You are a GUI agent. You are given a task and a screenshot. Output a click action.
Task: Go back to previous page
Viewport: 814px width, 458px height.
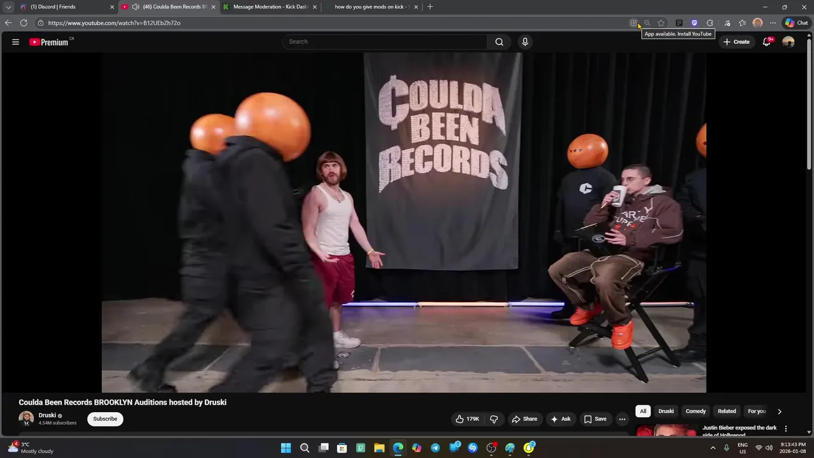8,23
